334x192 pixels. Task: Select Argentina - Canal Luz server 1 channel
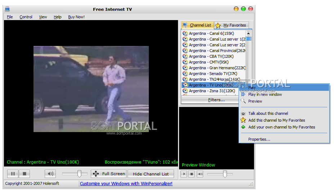click(x=214, y=39)
